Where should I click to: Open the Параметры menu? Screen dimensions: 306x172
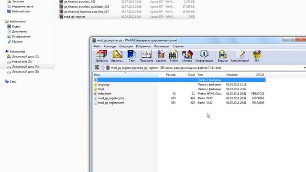pos(162,46)
